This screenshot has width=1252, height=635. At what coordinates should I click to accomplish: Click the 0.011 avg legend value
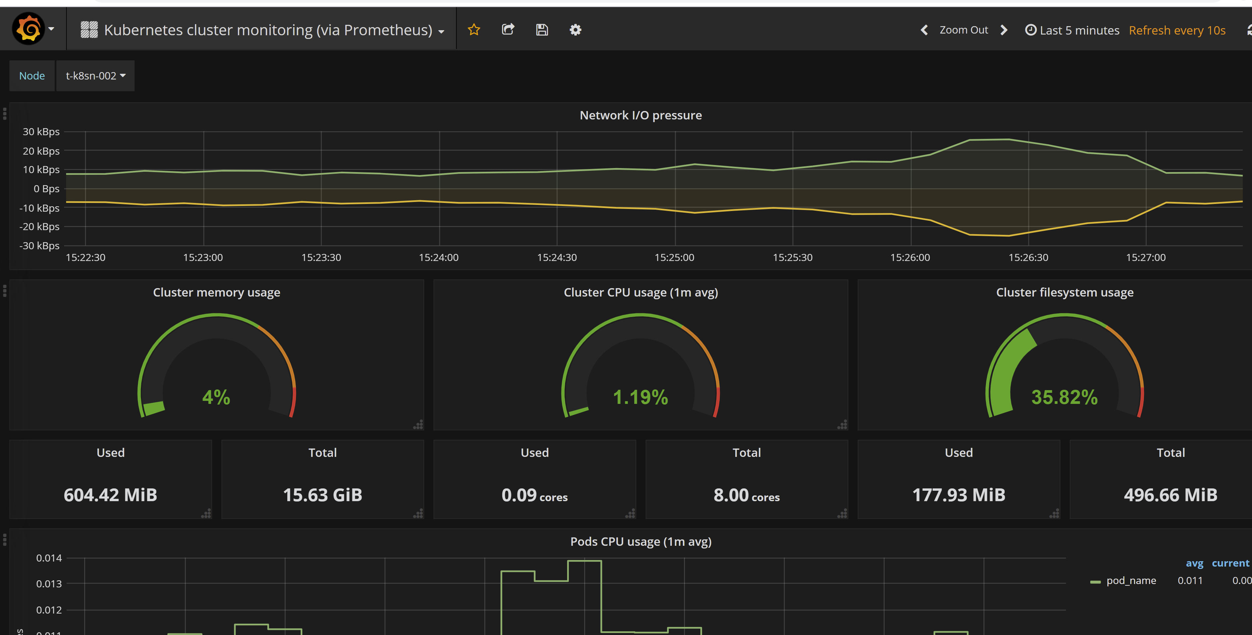click(x=1190, y=580)
